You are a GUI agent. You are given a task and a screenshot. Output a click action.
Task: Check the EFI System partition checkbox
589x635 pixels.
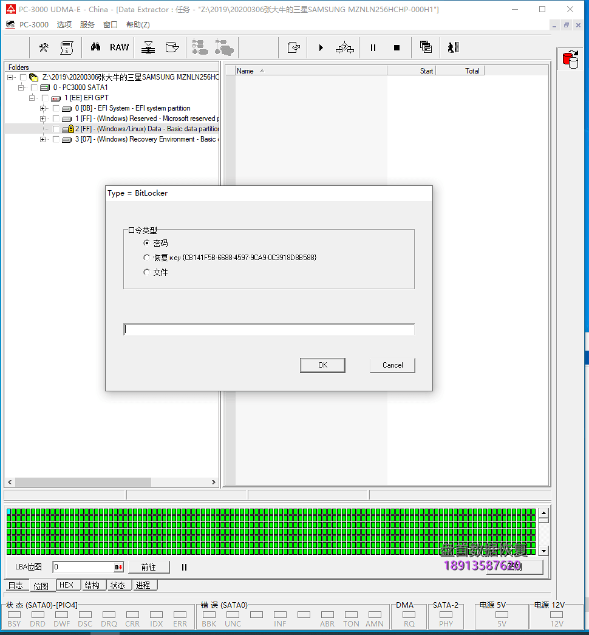tap(56, 108)
